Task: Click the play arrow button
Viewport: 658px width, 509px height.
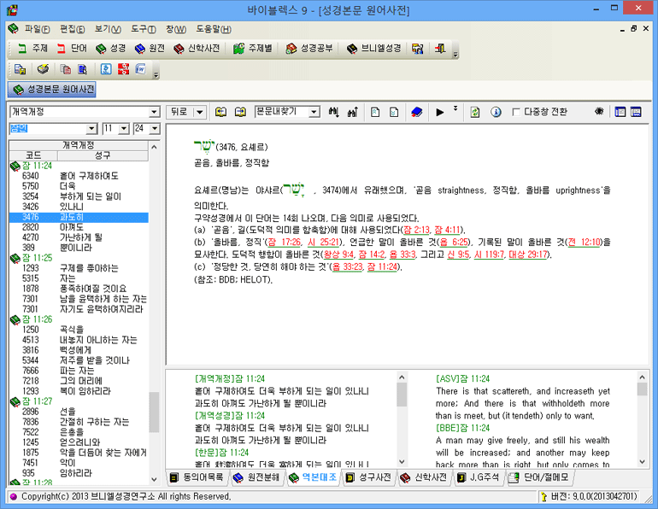Action: point(439,112)
